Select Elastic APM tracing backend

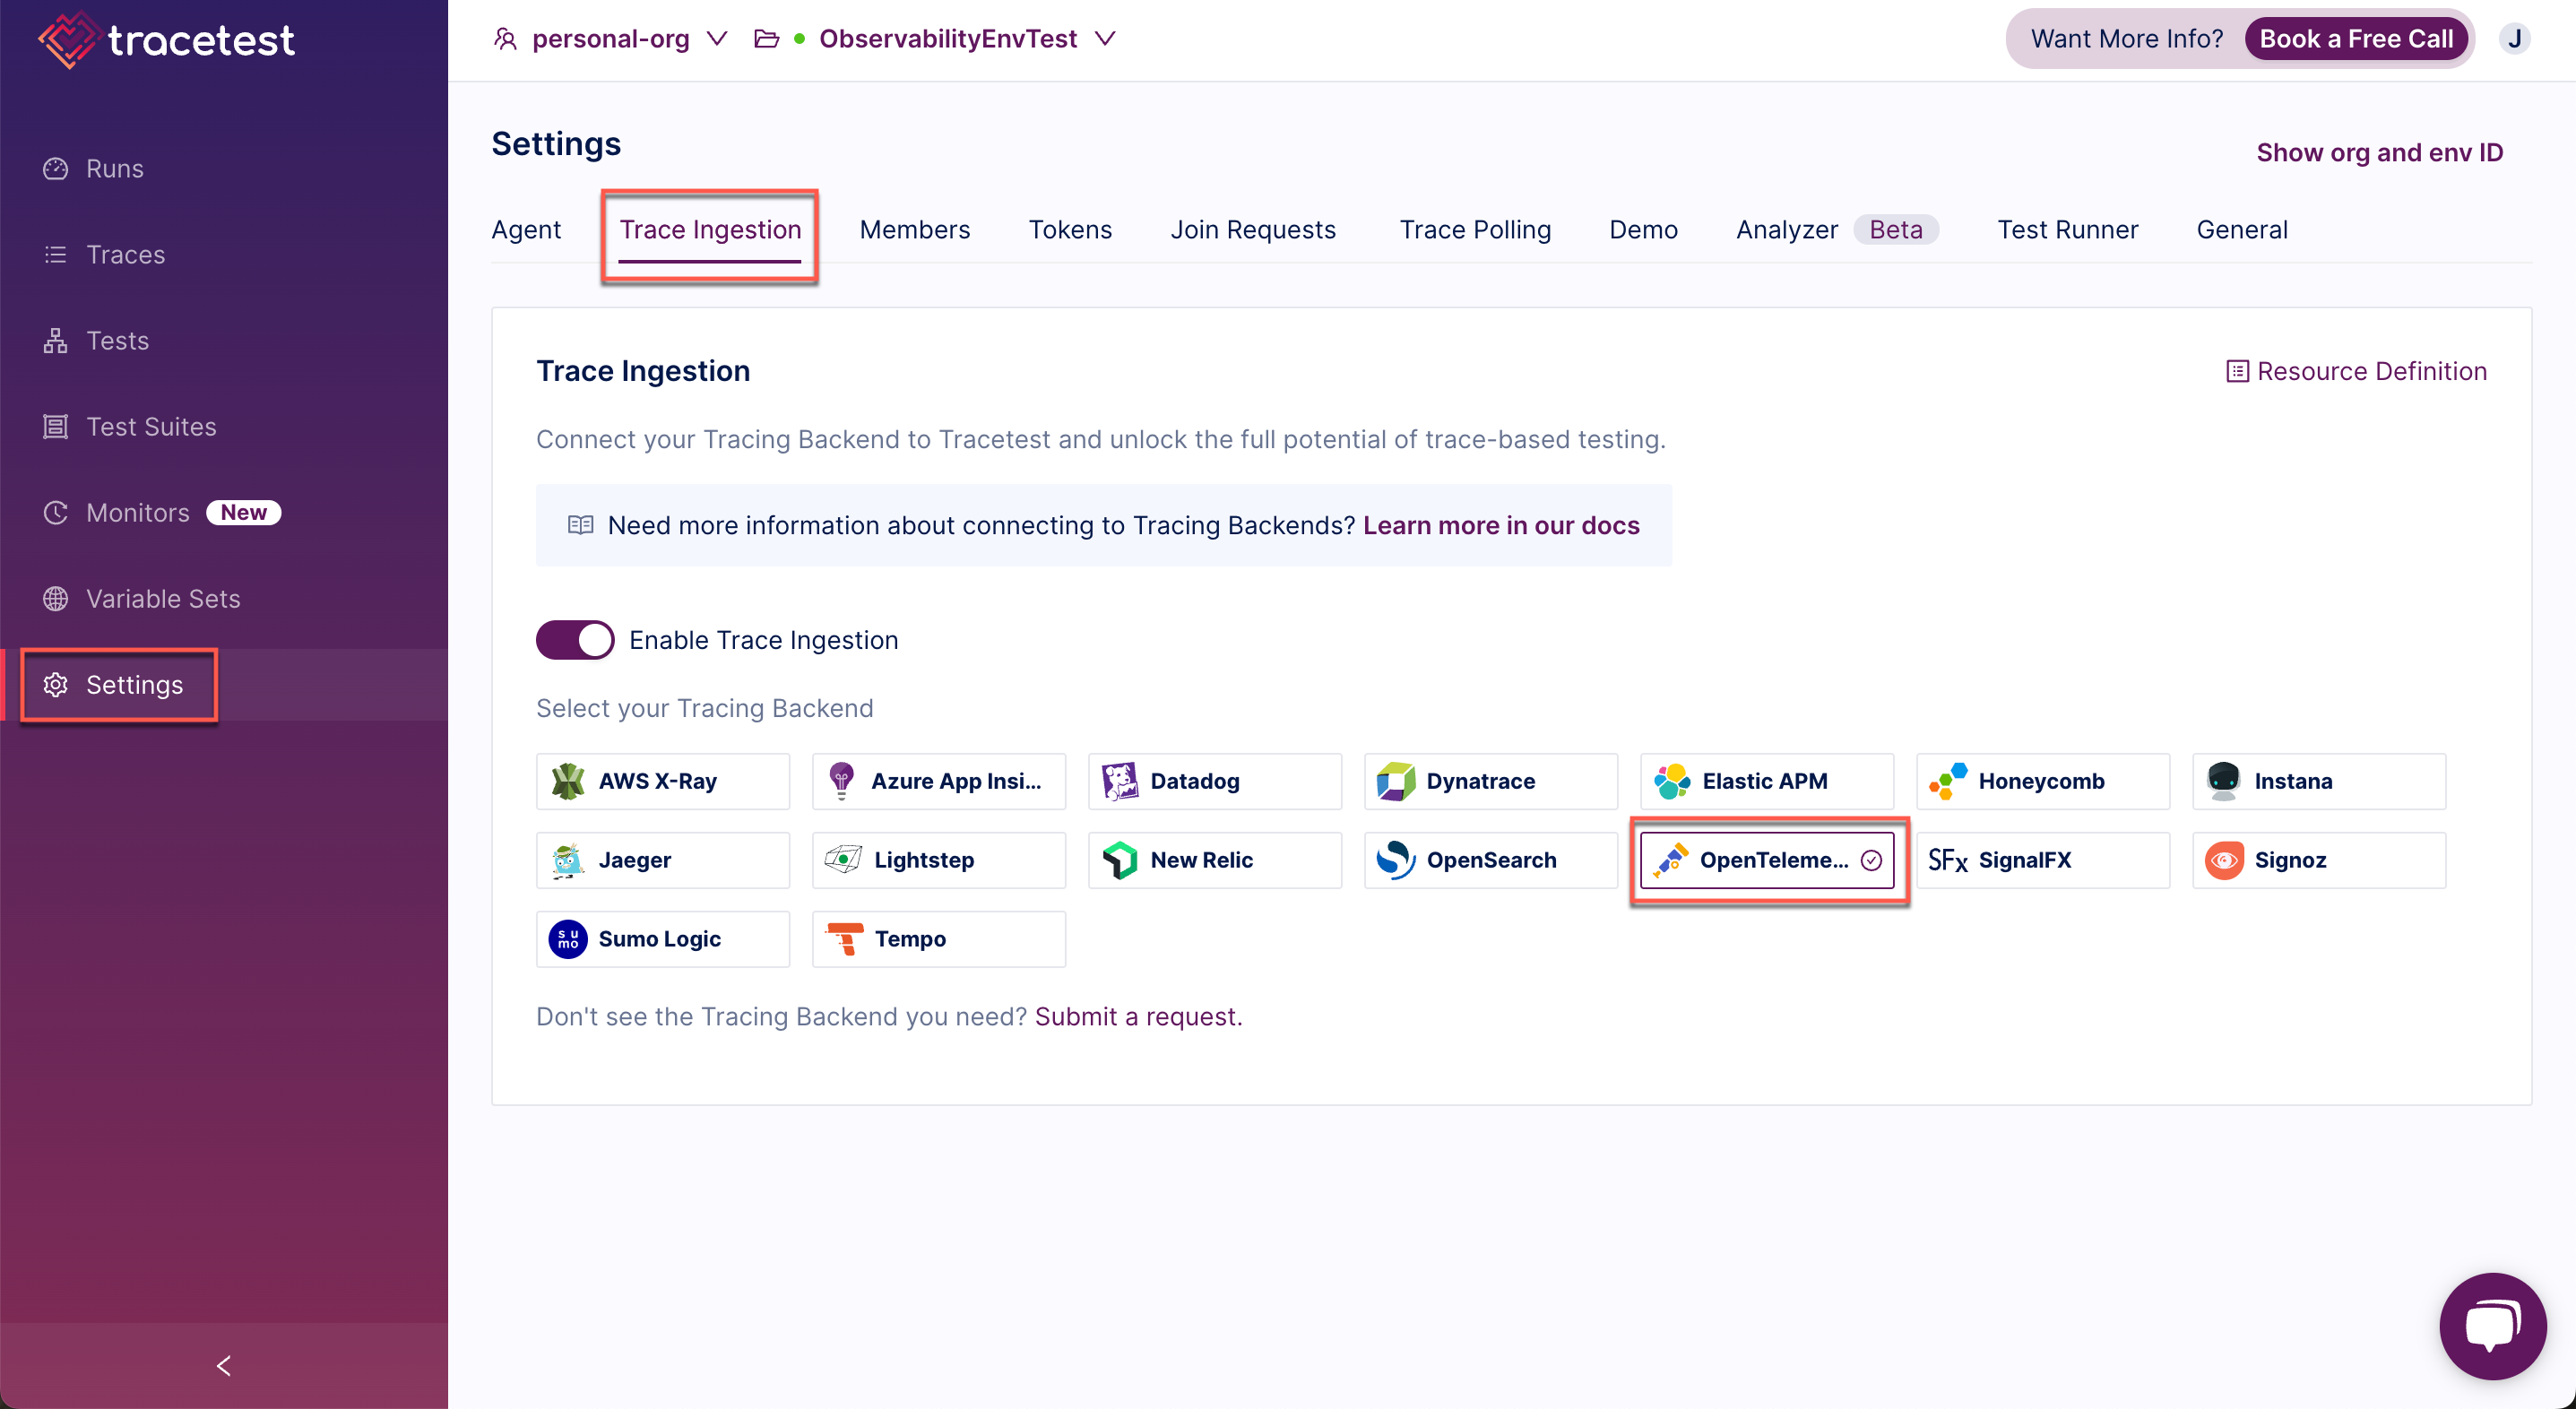tap(1767, 781)
